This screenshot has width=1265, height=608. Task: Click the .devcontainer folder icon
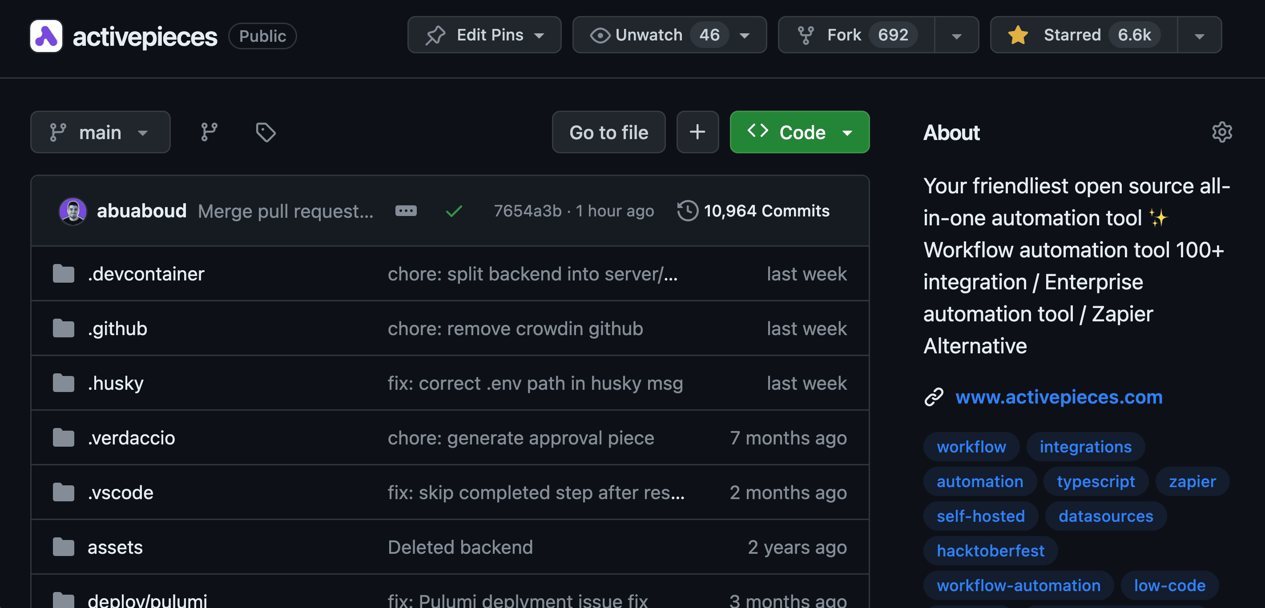[63, 274]
